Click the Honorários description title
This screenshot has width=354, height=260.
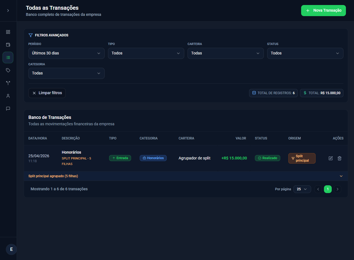click(x=72, y=152)
